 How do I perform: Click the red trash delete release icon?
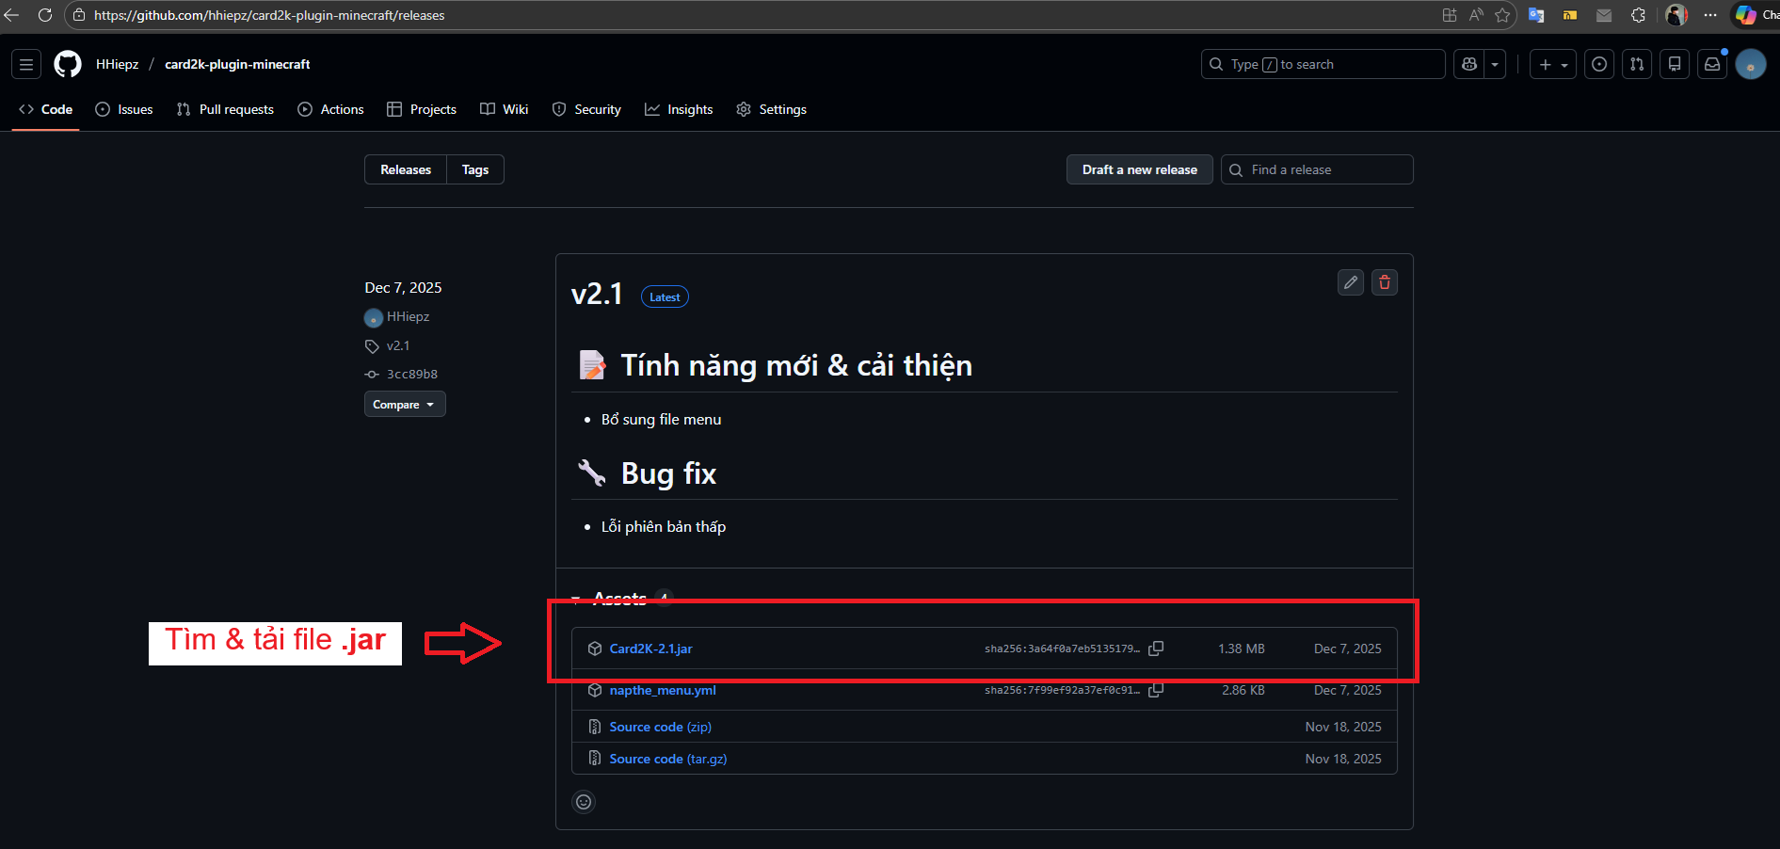1384,282
